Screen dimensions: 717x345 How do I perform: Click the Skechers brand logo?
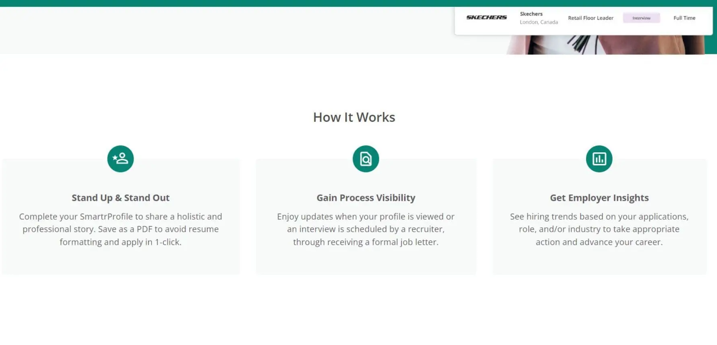[x=486, y=17]
